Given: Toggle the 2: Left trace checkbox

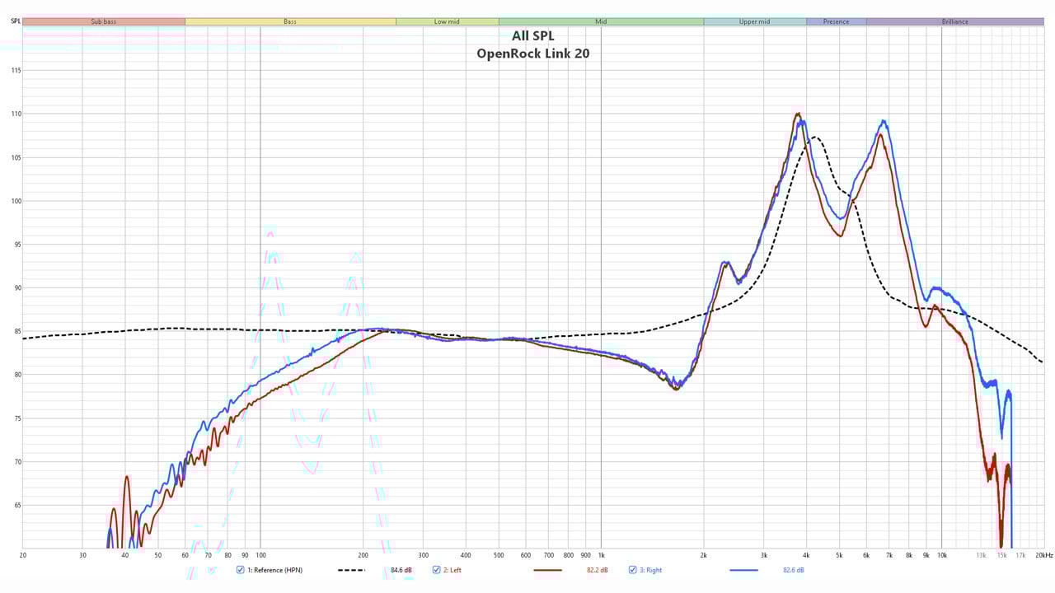Looking at the screenshot, I should 437,570.
